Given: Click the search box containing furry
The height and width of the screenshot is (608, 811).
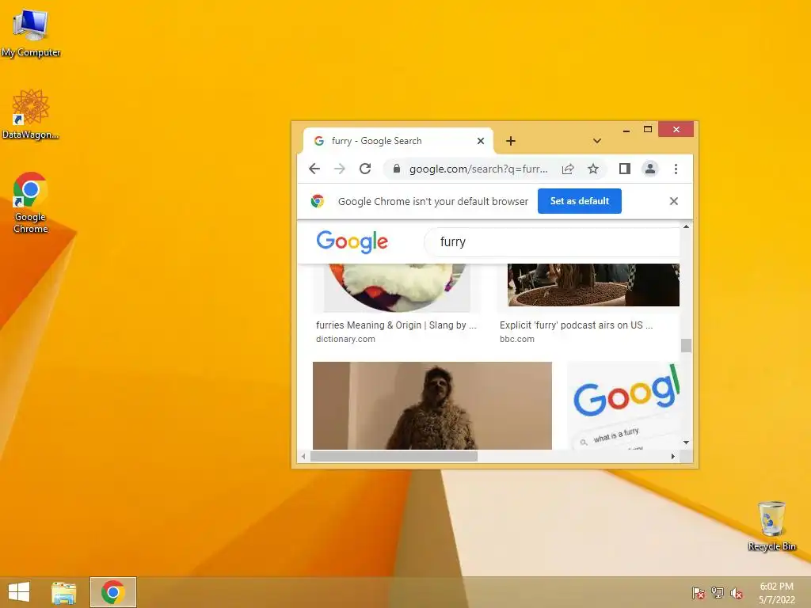Looking at the screenshot, I should pyautogui.click(x=552, y=242).
